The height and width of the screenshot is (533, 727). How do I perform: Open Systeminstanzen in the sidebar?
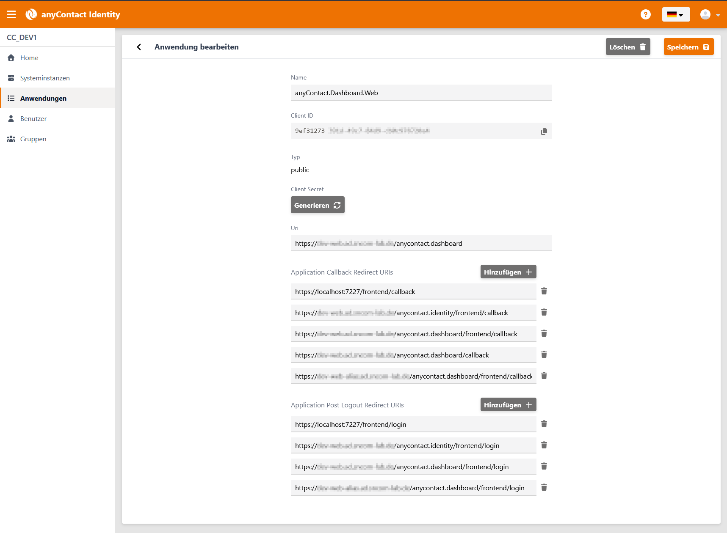[x=58, y=78]
